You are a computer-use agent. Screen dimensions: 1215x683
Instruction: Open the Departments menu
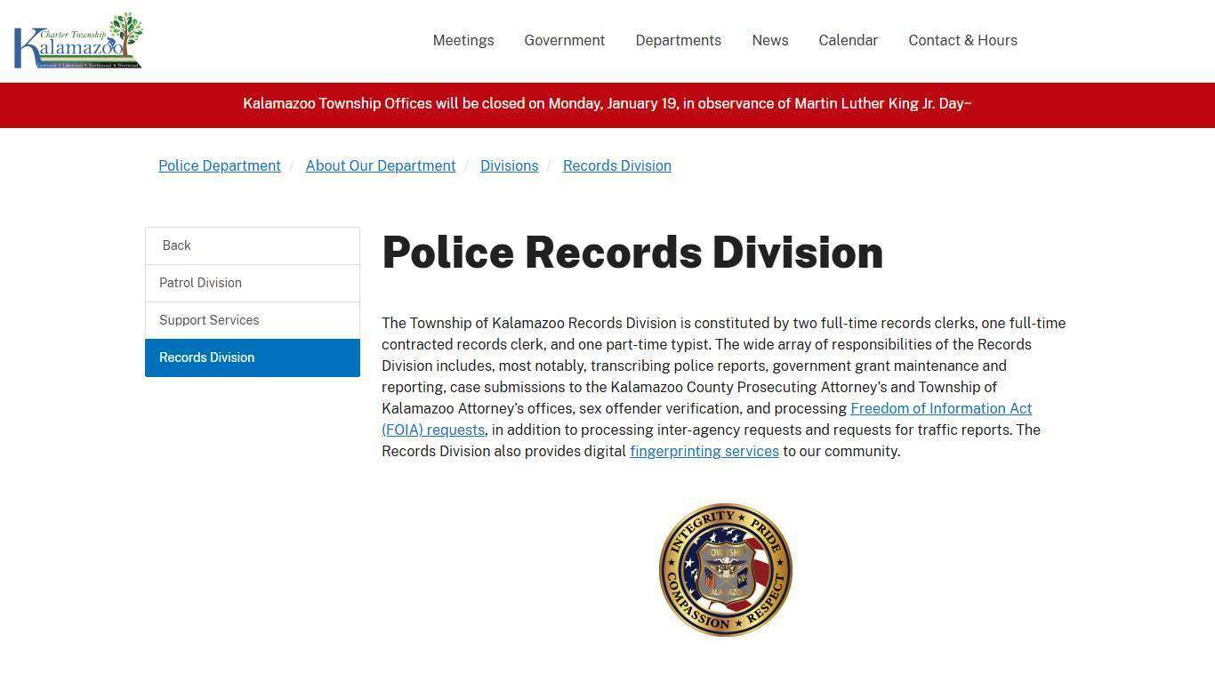(x=678, y=40)
